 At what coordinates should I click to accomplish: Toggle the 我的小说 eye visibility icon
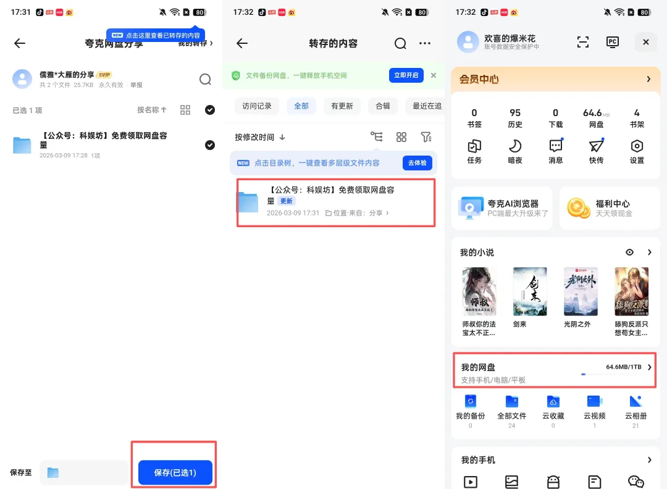(629, 252)
